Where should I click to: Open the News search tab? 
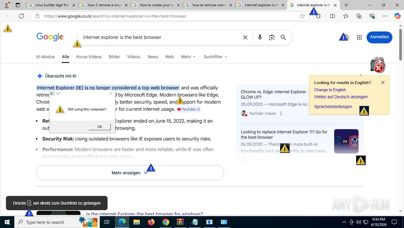coord(153,57)
